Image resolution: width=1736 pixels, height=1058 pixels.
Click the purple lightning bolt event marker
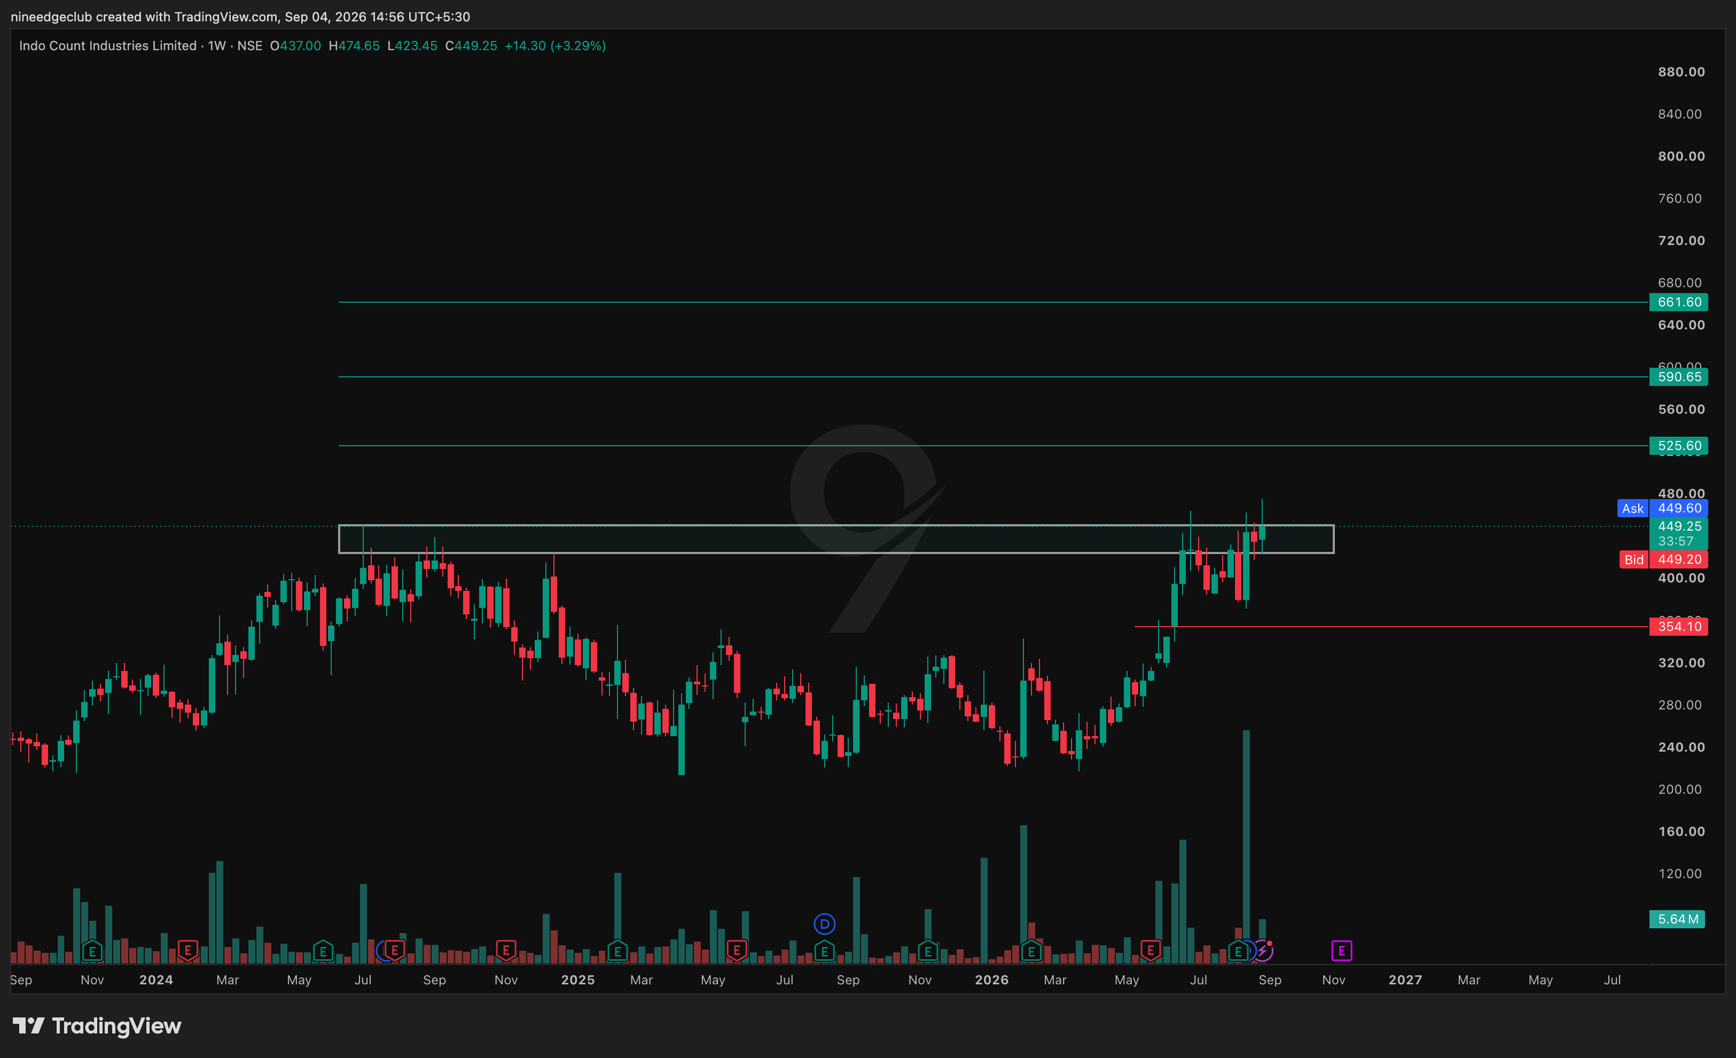1263,951
